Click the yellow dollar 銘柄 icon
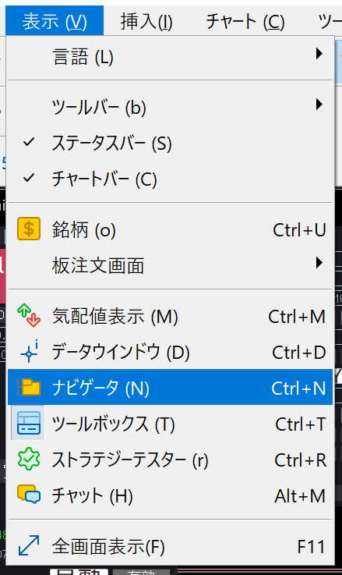 coord(29,229)
